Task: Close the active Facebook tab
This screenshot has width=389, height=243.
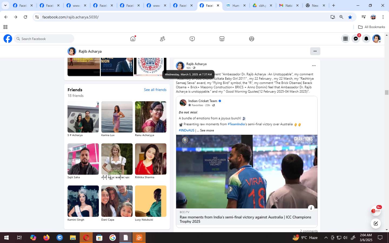Action: 218,5
